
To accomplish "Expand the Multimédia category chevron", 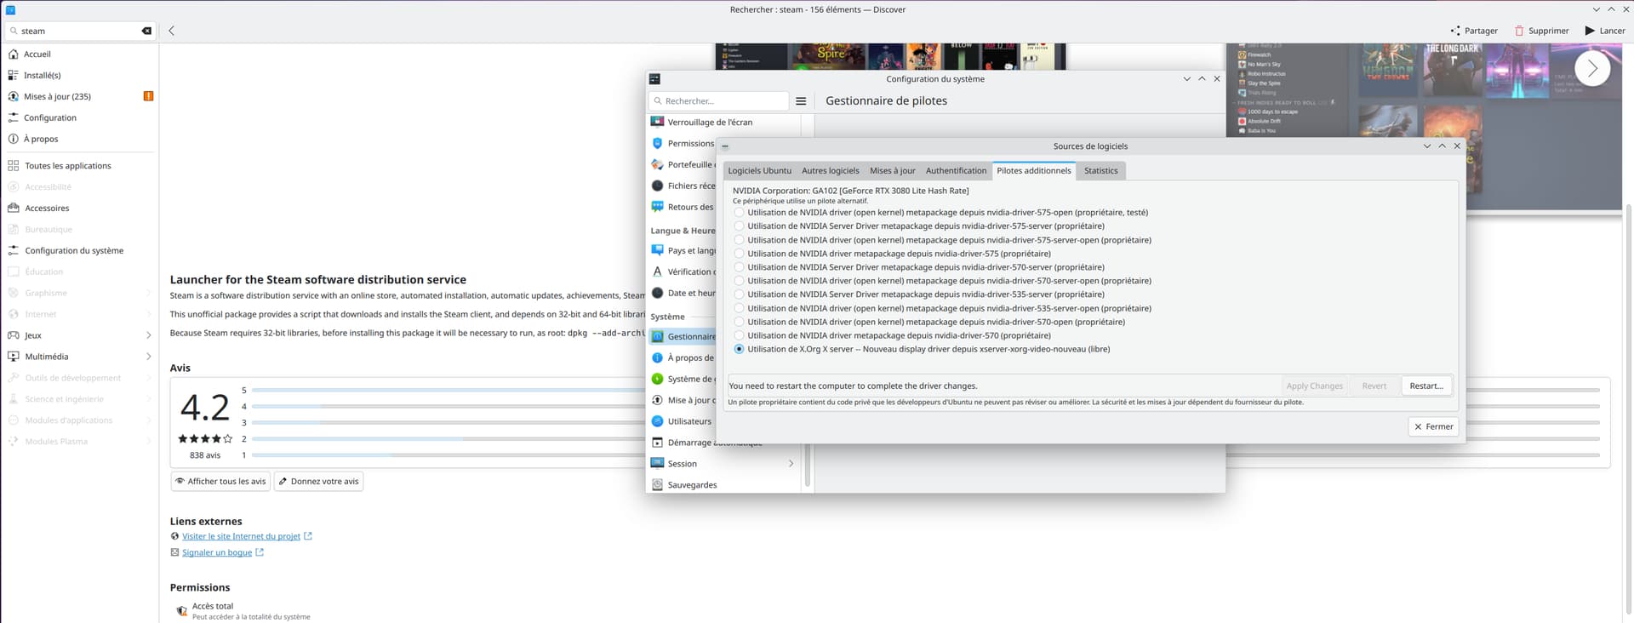I will click(149, 357).
